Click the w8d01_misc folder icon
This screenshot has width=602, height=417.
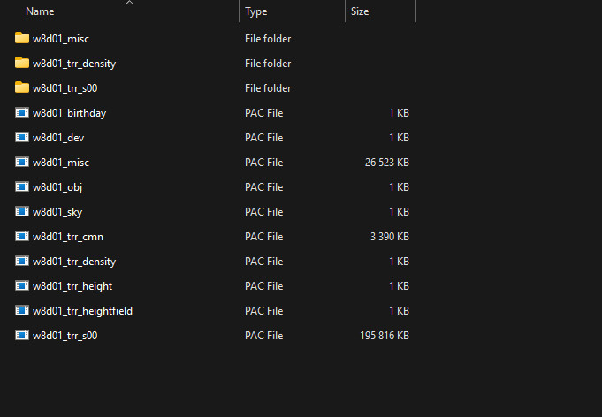22,38
